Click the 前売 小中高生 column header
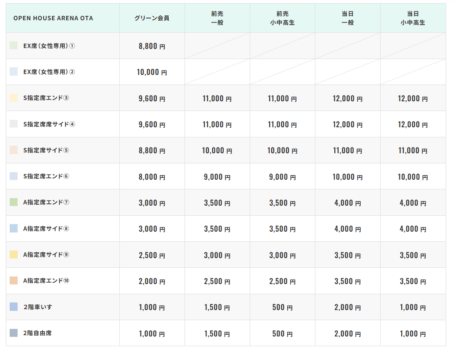This screenshot has height=351, width=455. [282, 18]
